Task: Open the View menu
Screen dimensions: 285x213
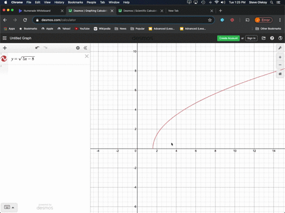Action: (x=47, y=2)
